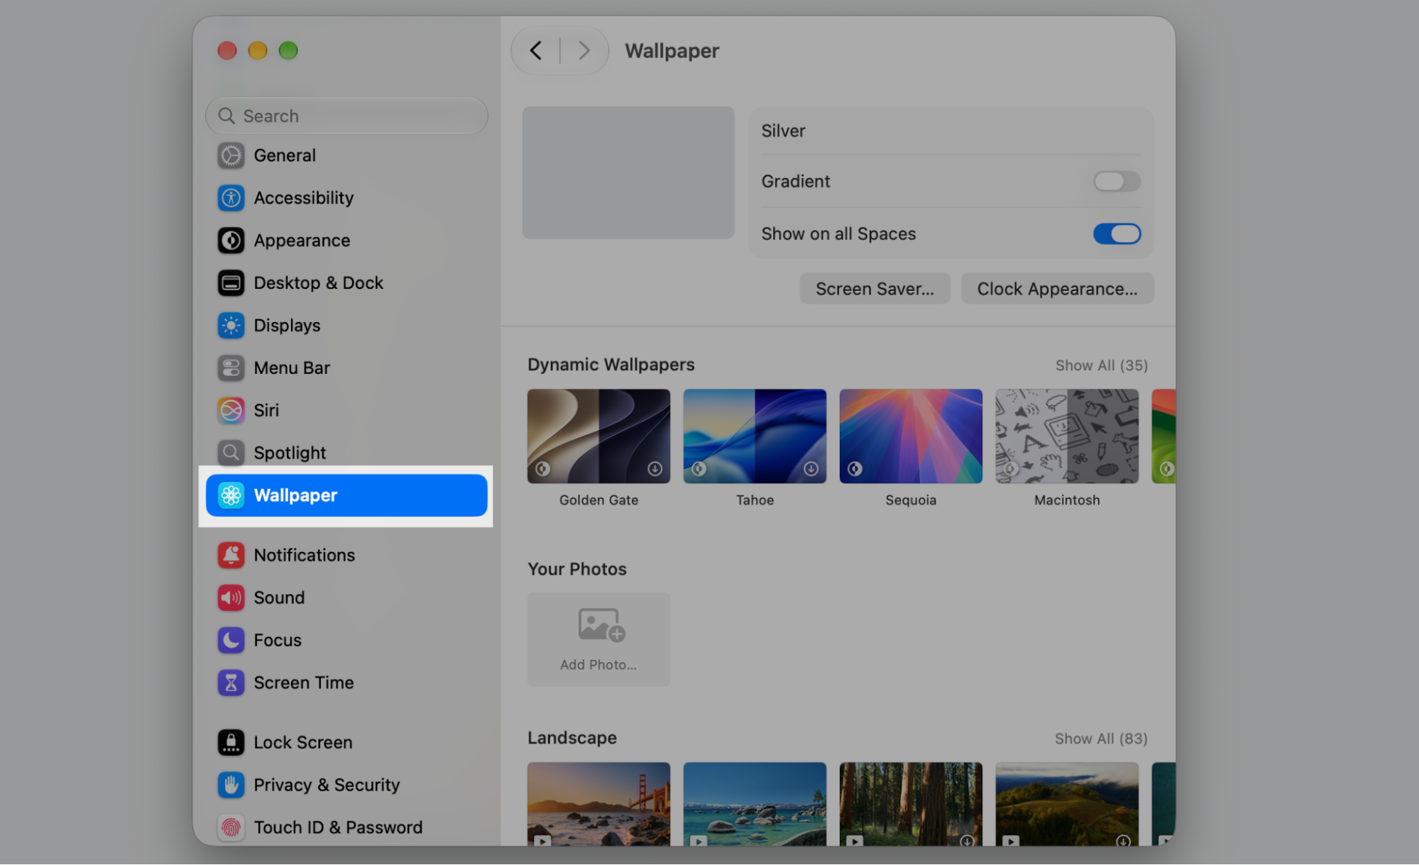The width and height of the screenshot is (1419, 865).
Task: Click the Search field in sidebar
Action: [x=346, y=116]
